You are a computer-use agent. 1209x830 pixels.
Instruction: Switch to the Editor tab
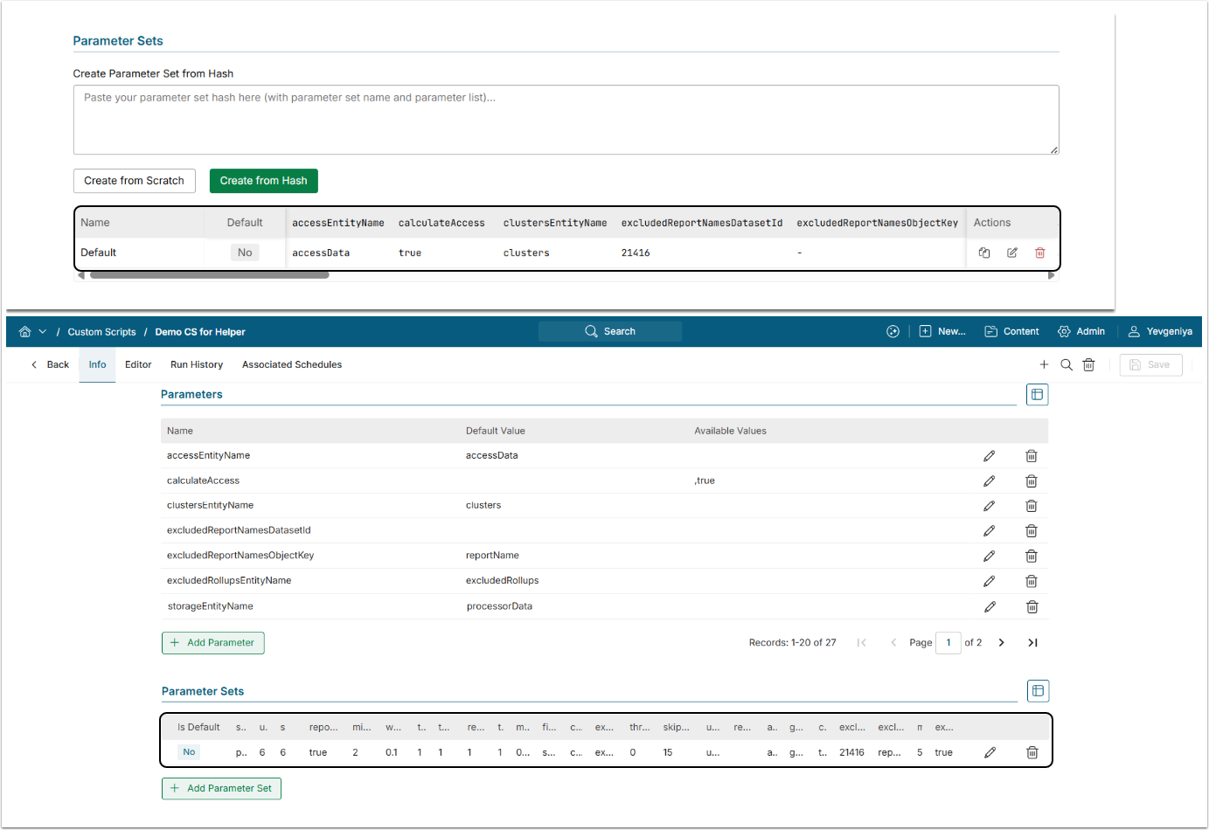[138, 365]
